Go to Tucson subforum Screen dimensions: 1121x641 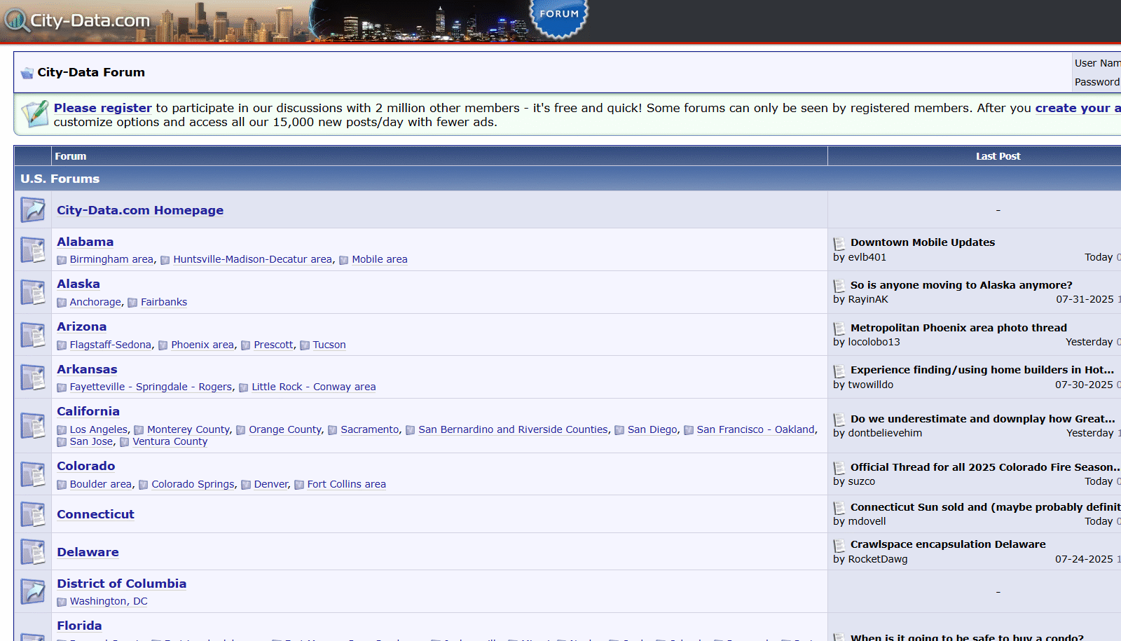[x=329, y=345]
